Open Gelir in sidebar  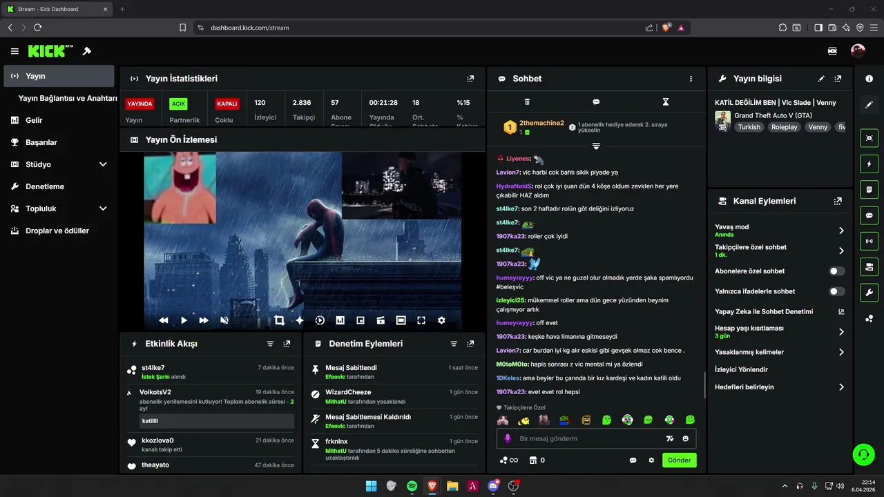[59, 120]
